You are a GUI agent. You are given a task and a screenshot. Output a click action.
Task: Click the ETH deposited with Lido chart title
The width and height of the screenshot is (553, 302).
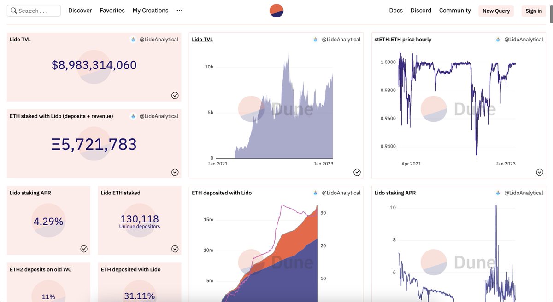[222, 193]
